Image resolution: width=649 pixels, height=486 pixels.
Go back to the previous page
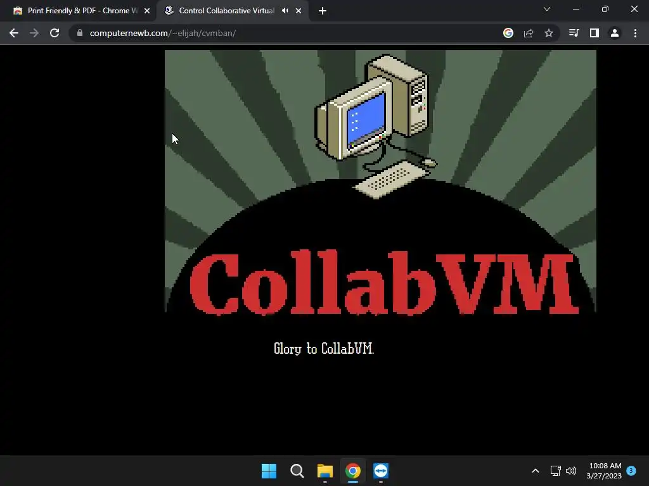click(14, 33)
